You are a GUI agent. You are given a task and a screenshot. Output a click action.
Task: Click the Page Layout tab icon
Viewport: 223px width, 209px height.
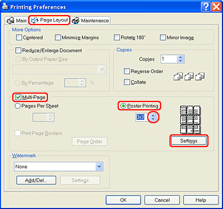(x=35, y=20)
